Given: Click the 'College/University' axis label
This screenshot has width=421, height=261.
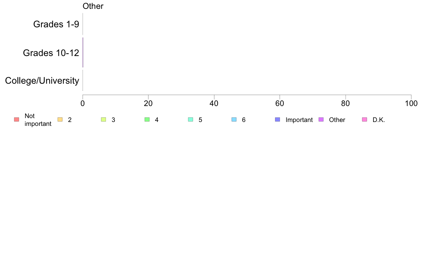Looking at the screenshot, I should coord(42,80).
